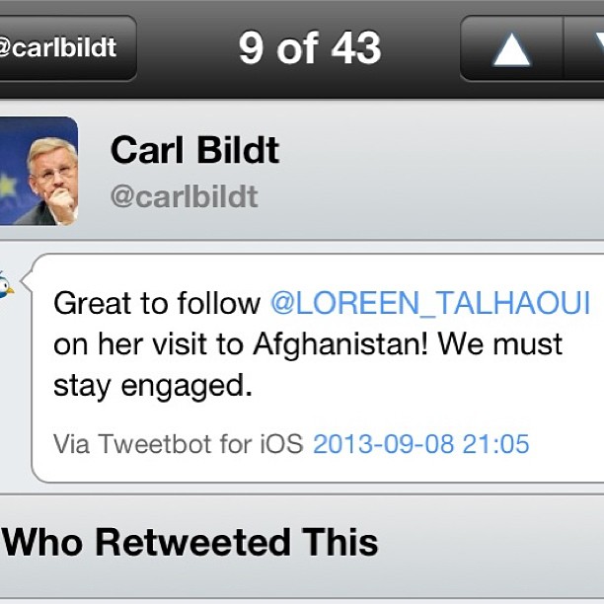Screen dimensions: 604x604
Task: Click the gray @carlbildt handle under the name
Action: [x=184, y=196]
